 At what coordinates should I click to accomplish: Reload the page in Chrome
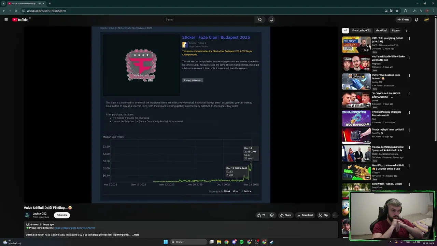(16, 11)
